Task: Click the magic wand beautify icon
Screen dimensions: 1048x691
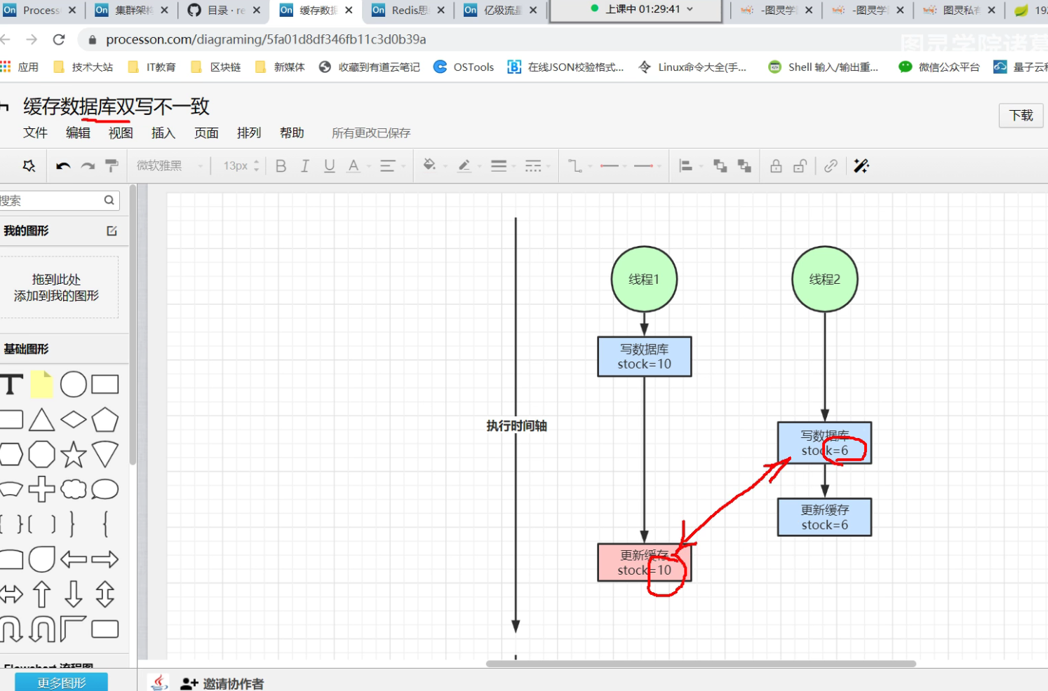Action: [x=861, y=166]
